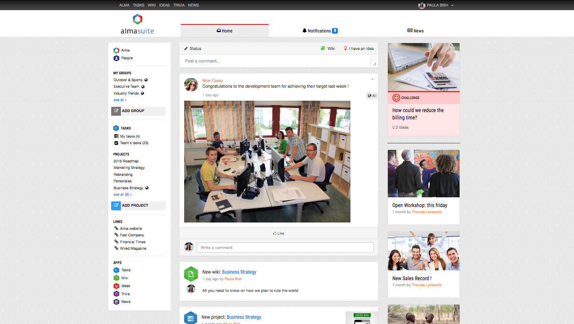Open the Industry Trends group

(x=126, y=93)
